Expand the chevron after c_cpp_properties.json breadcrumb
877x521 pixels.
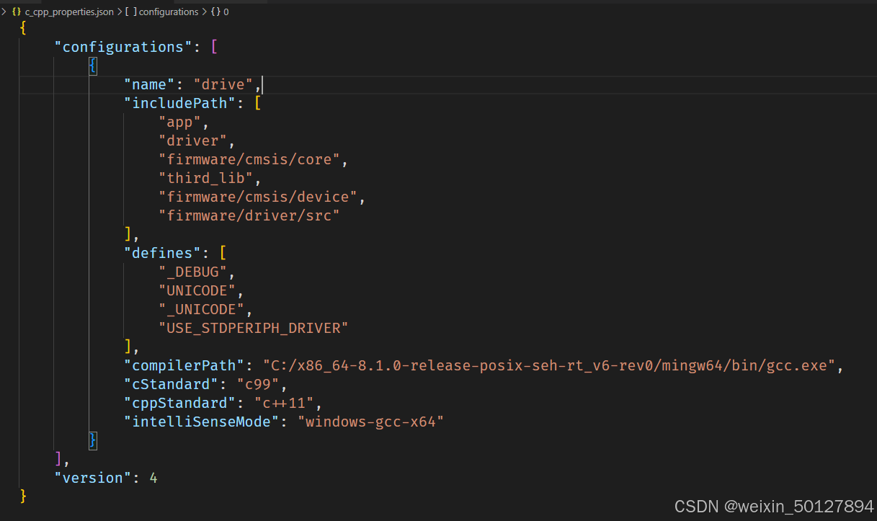click(x=120, y=12)
